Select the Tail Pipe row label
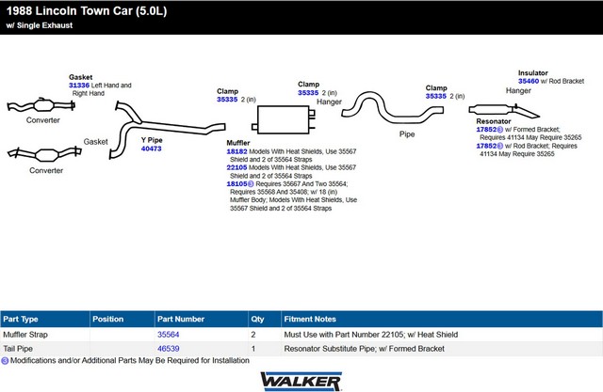The height and width of the screenshot is (392, 603). pyautogui.click(x=18, y=349)
